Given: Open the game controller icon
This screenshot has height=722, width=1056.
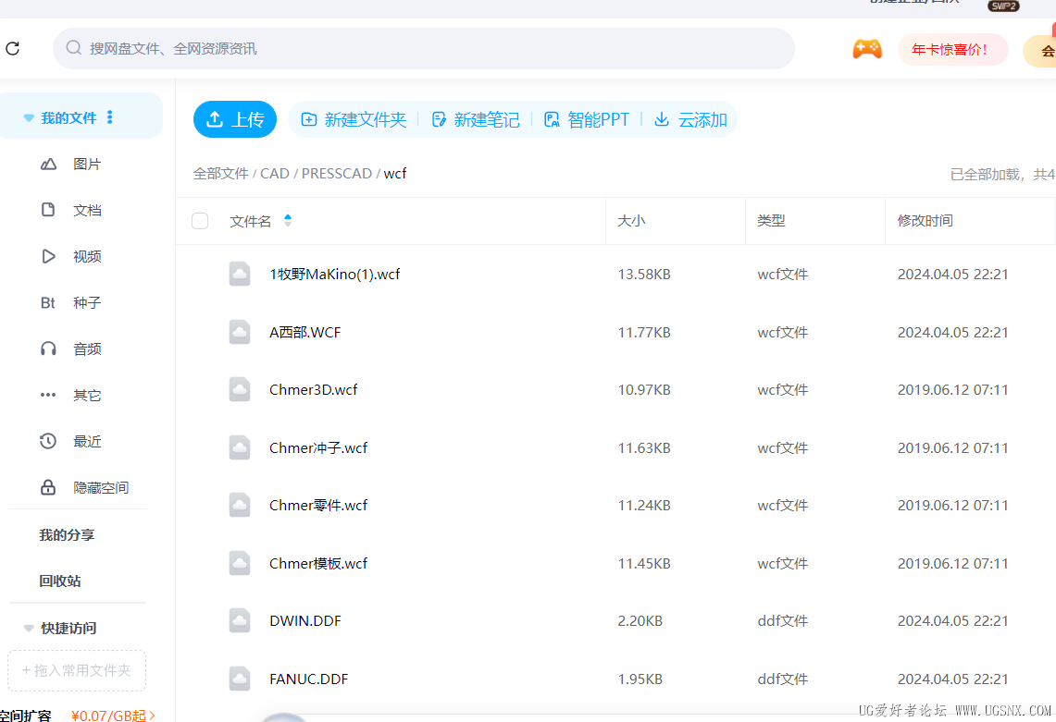Looking at the screenshot, I should pos(867,48).
